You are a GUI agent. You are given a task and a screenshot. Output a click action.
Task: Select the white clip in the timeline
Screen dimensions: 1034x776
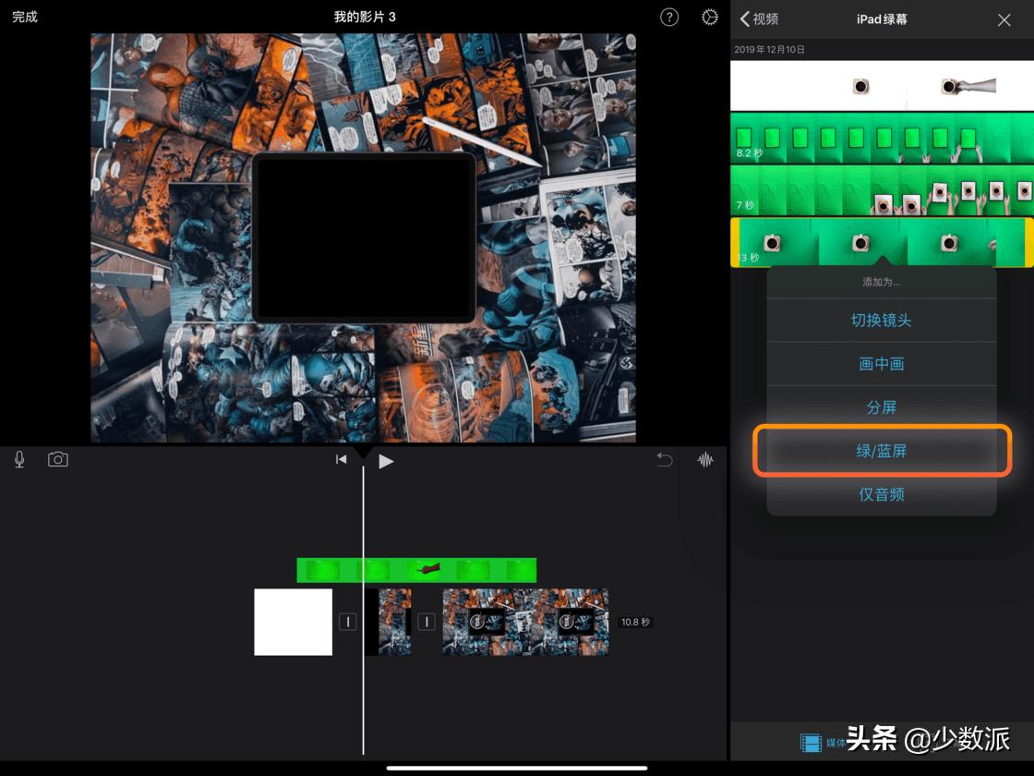293,622
